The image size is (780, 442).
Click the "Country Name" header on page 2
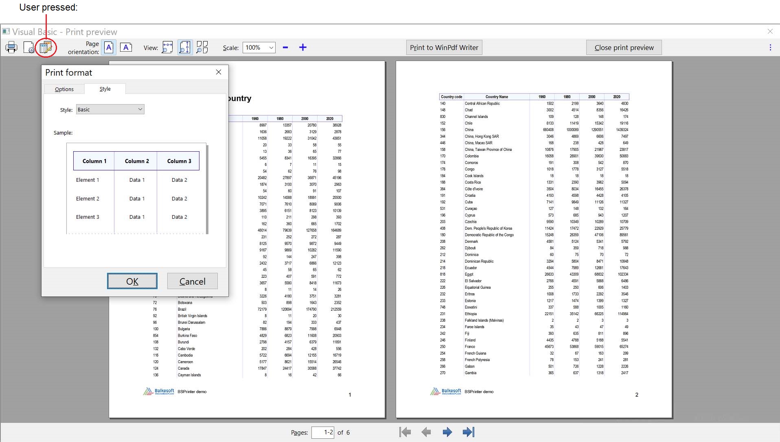click(497, 97)
